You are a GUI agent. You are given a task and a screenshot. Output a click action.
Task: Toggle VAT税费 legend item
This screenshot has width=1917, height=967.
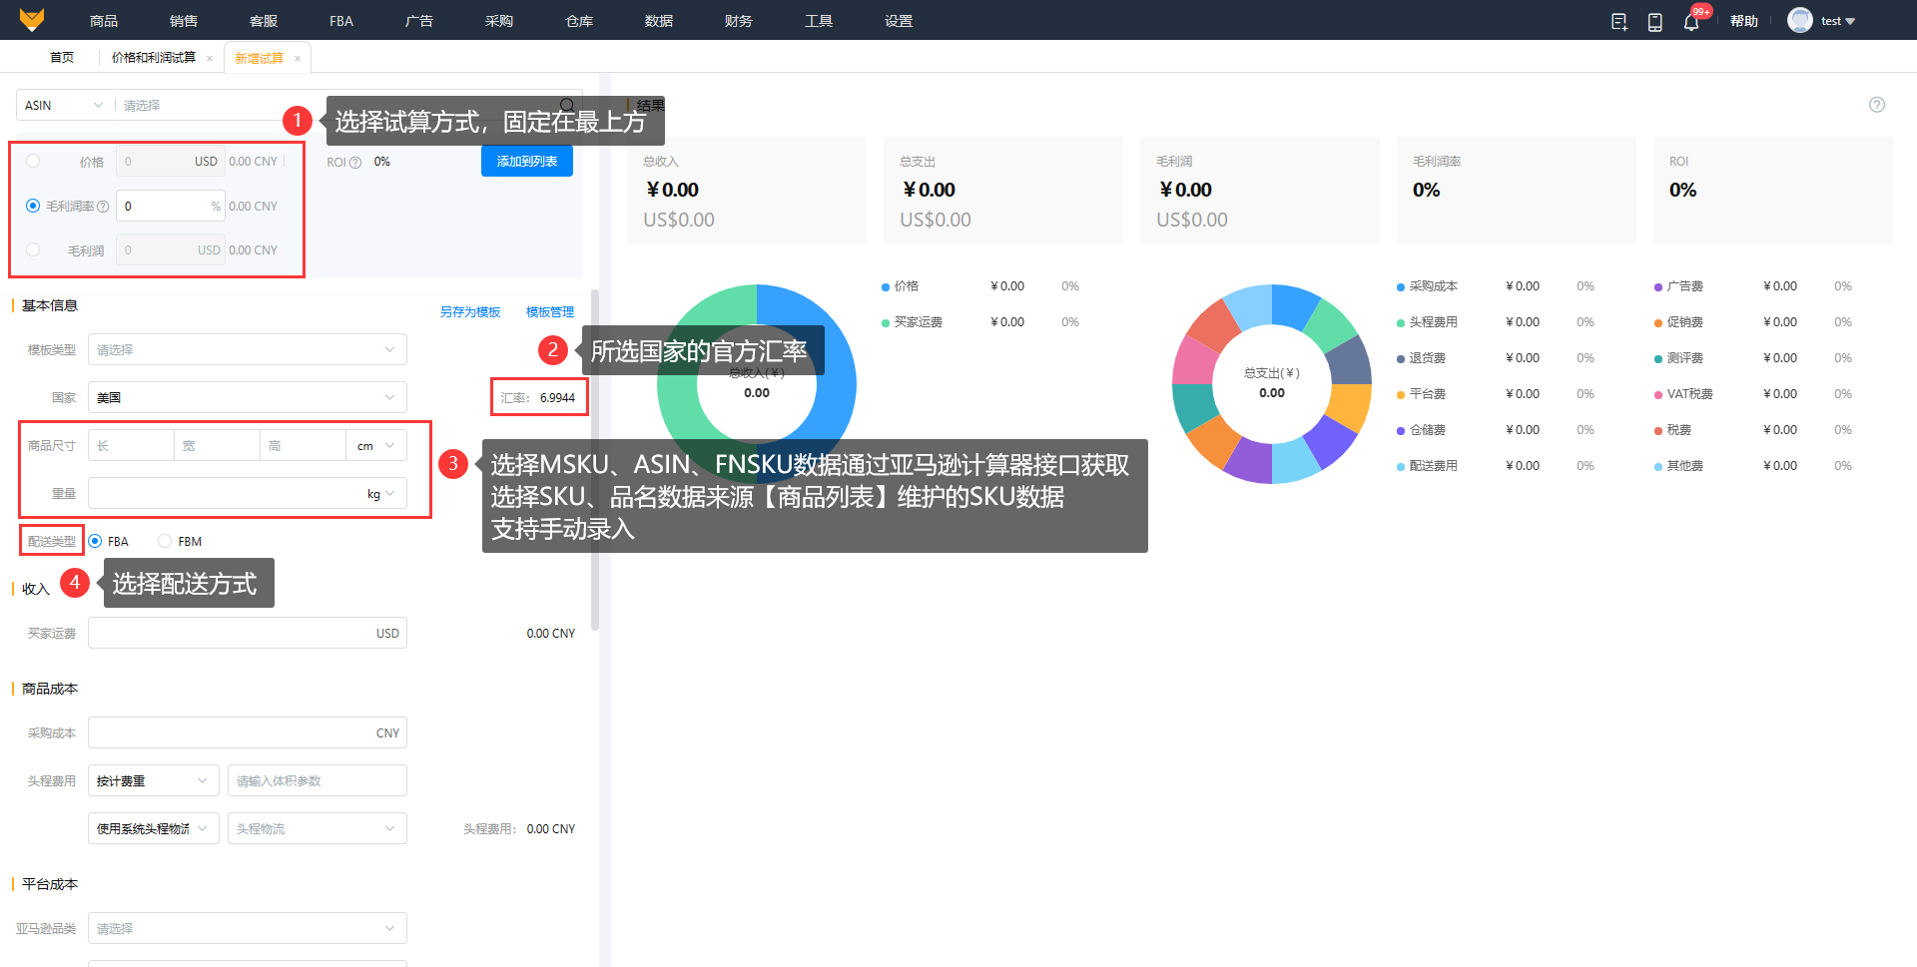(1684, 394)
